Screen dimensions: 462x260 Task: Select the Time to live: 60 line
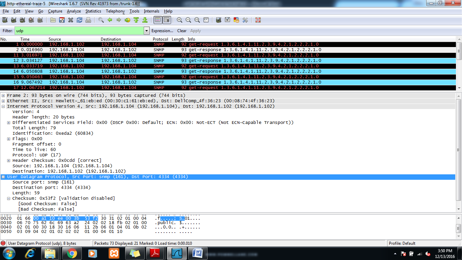(x=34, y=150)
